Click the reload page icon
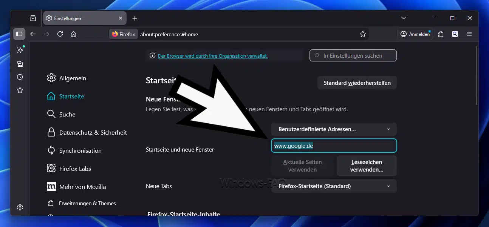This screenshot has width=489, height=227. point(60,34)
